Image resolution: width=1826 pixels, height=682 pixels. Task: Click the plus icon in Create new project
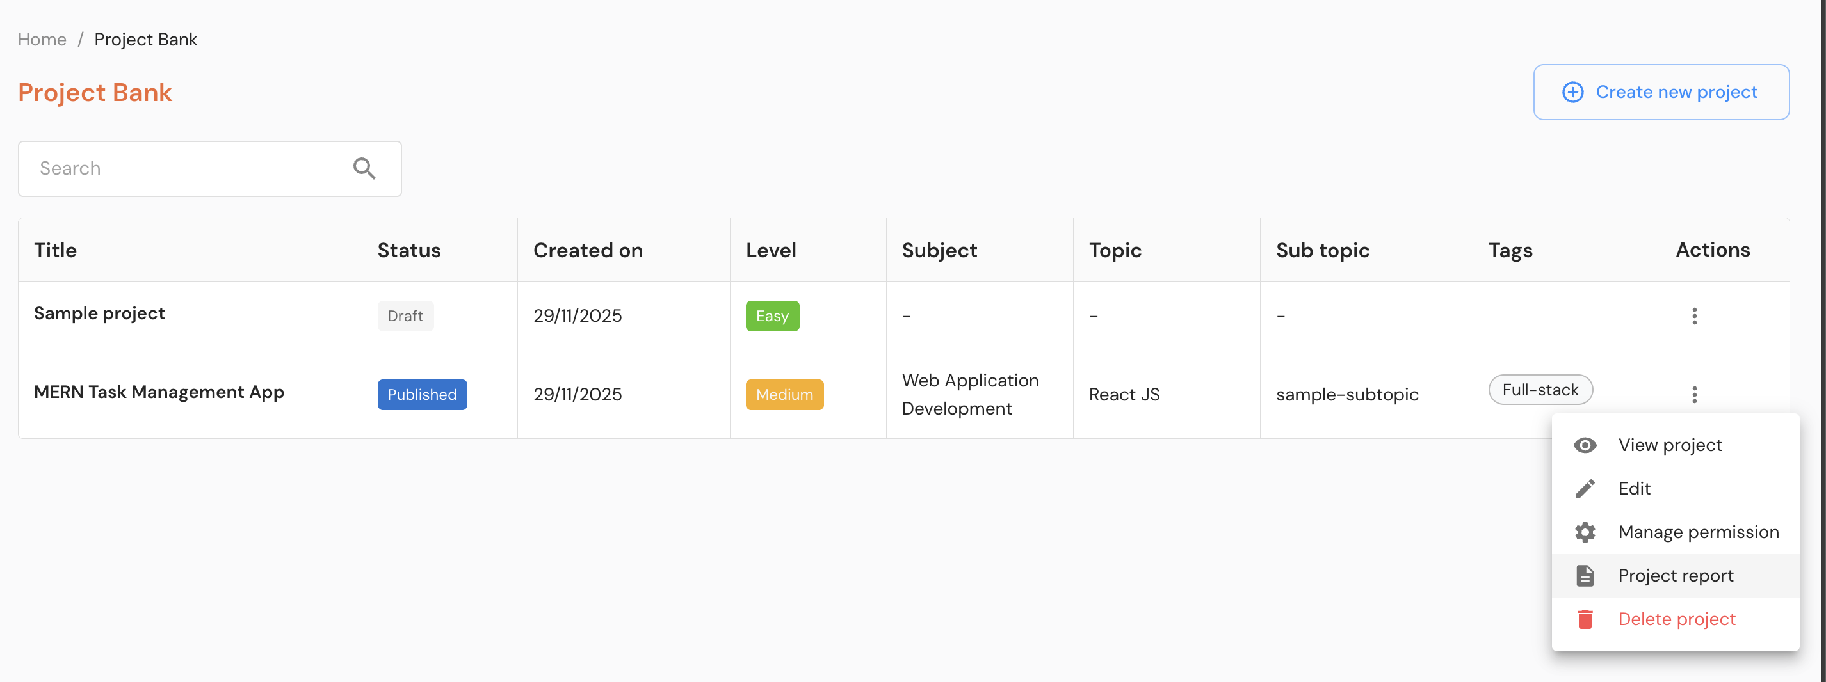(x=1573, y=91)
